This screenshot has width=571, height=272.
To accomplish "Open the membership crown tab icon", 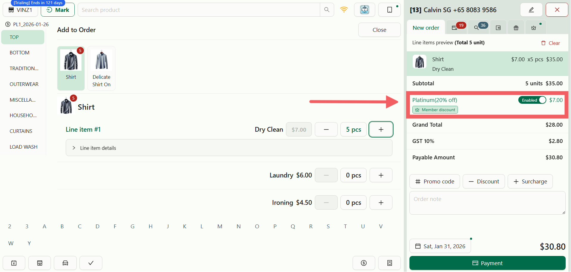I will coord(534,28).
